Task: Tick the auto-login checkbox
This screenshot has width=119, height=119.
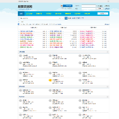Action: point(97,6)
